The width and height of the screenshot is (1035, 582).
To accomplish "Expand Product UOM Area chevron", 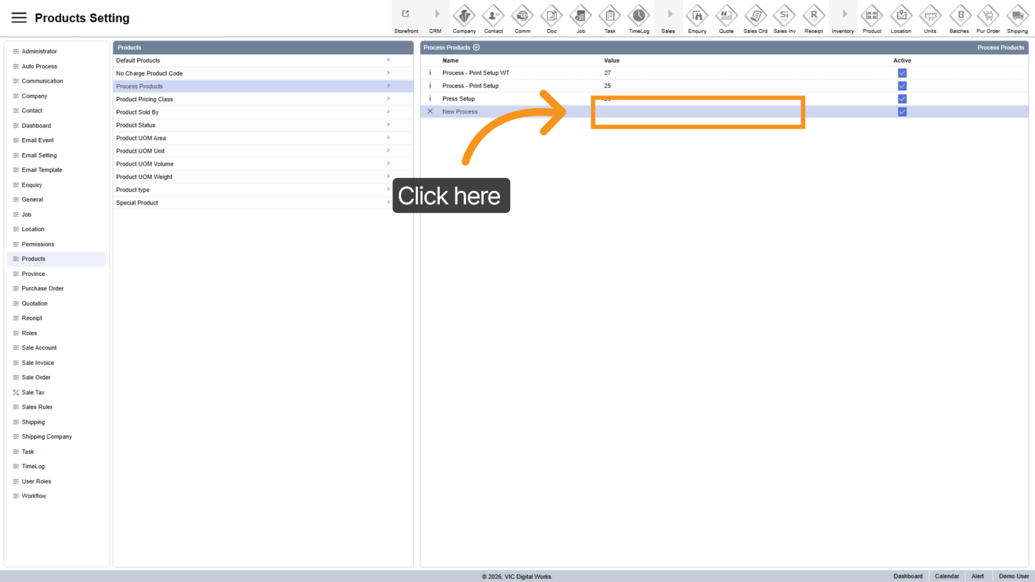I will (388, 138).
